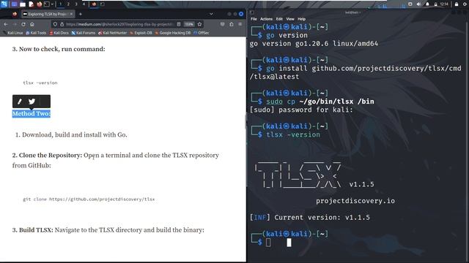Open the terminal Actions menu
469x263 pixels.
tap(266, 19)
